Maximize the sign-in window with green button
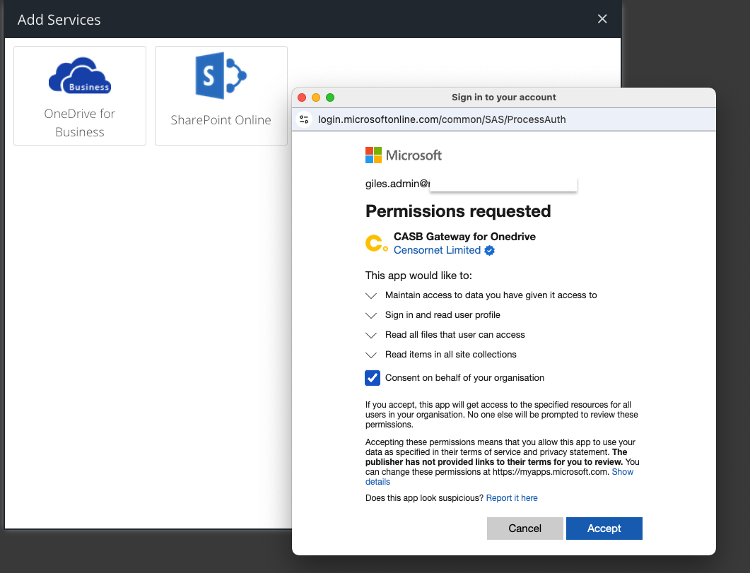750x573 pixels. point(330,98)
